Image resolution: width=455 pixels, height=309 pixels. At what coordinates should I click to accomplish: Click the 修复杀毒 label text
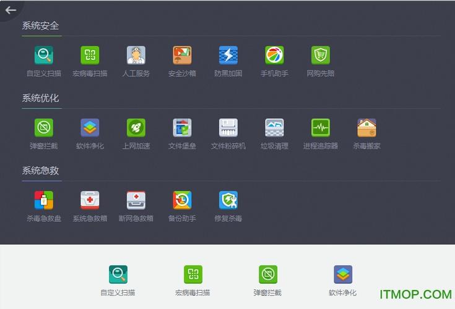point(228,218)
